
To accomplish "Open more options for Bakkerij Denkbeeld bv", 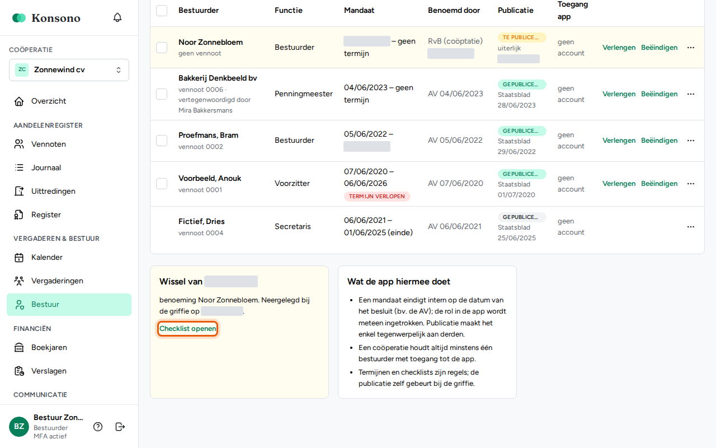I will click(691, 94).
